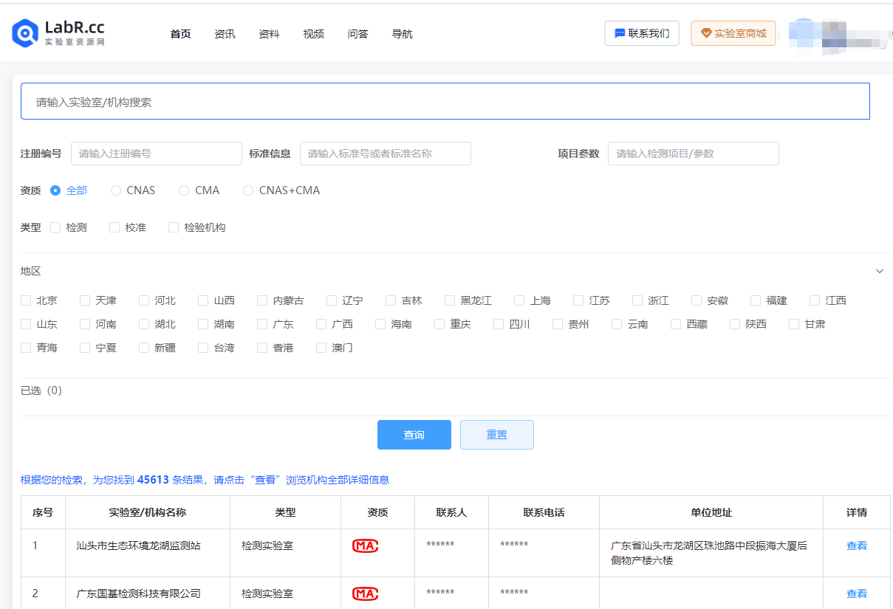
Task: Open the 视频 nav item
Action: pos(313,34)
